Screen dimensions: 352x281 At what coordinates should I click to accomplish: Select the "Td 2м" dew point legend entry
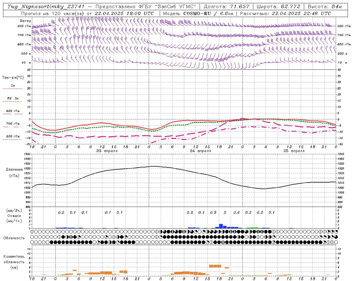(13, 98)
